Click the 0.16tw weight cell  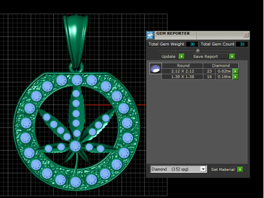(224, 76)
